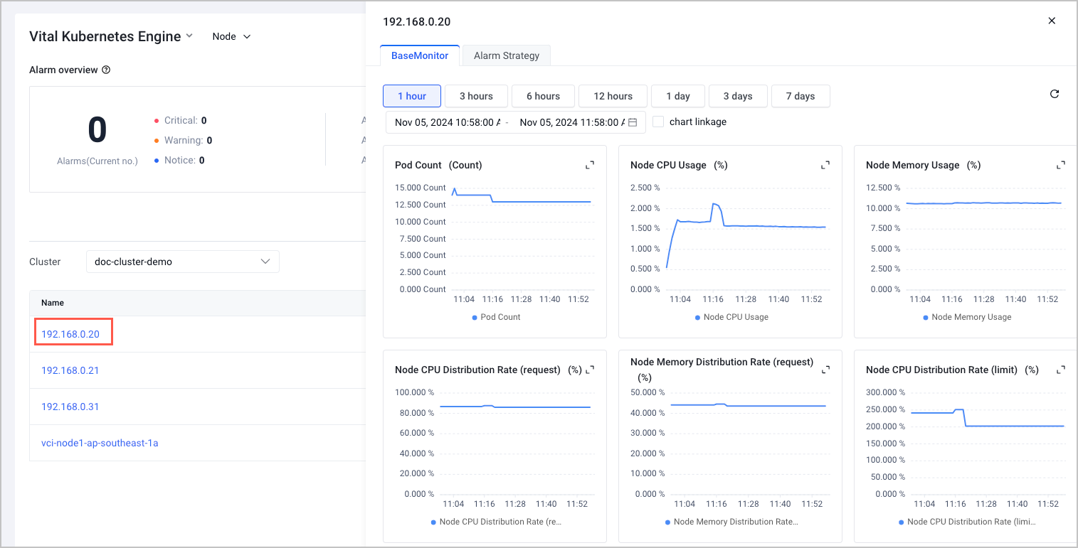Screen dimensions: 1078x548
Task: Click the Name column header
Action: [53, 303]
